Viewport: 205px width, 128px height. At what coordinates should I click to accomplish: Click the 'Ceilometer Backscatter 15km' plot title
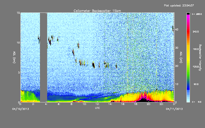tap(97, 11)
